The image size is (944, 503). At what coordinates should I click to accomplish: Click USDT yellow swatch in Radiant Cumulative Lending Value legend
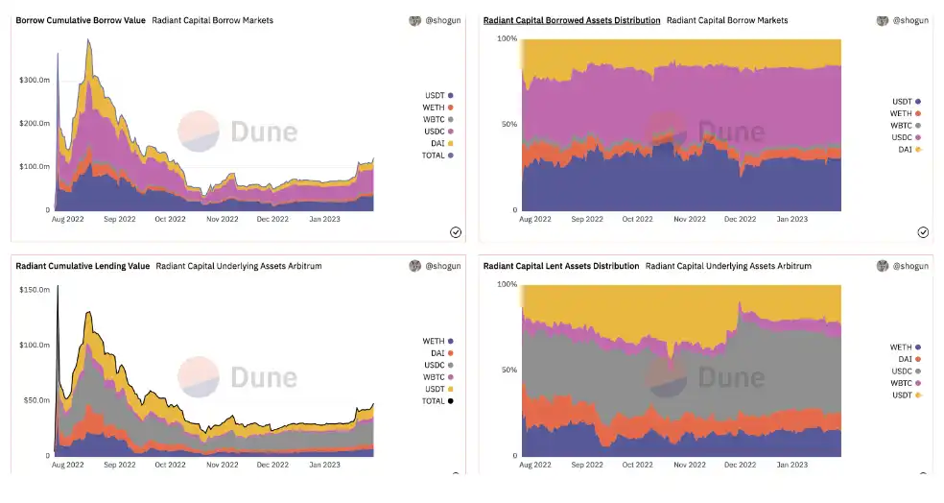click(x=450, y=389)
